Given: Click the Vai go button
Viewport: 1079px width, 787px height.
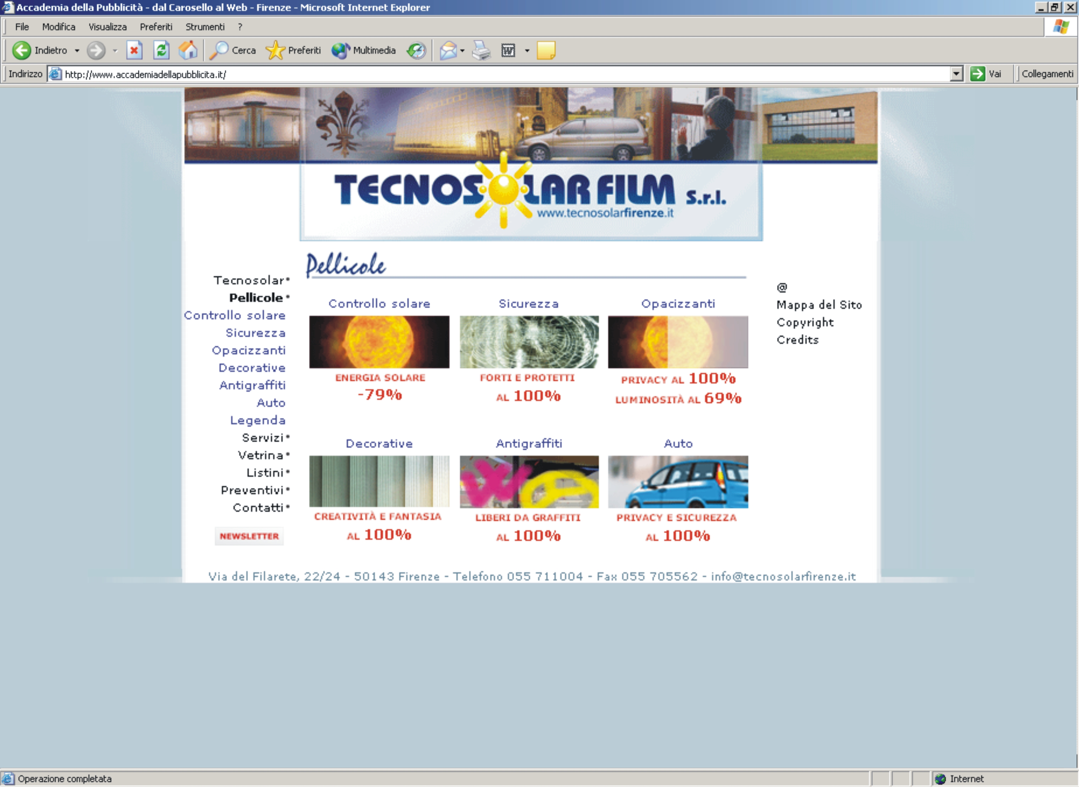Looking at the screenshot, I should (986, 74).
